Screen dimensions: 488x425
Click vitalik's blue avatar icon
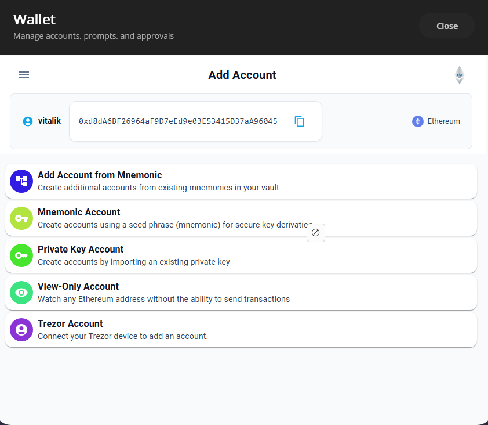click(27, 121)
